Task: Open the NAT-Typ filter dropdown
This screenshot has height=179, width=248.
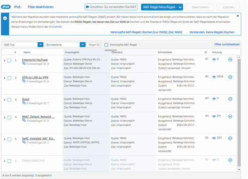Action: (23, 45)
